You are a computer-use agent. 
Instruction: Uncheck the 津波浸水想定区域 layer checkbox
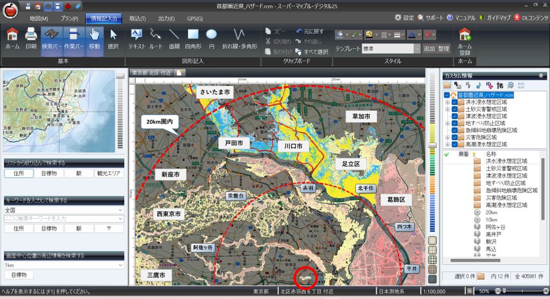[x=454, y=116]
